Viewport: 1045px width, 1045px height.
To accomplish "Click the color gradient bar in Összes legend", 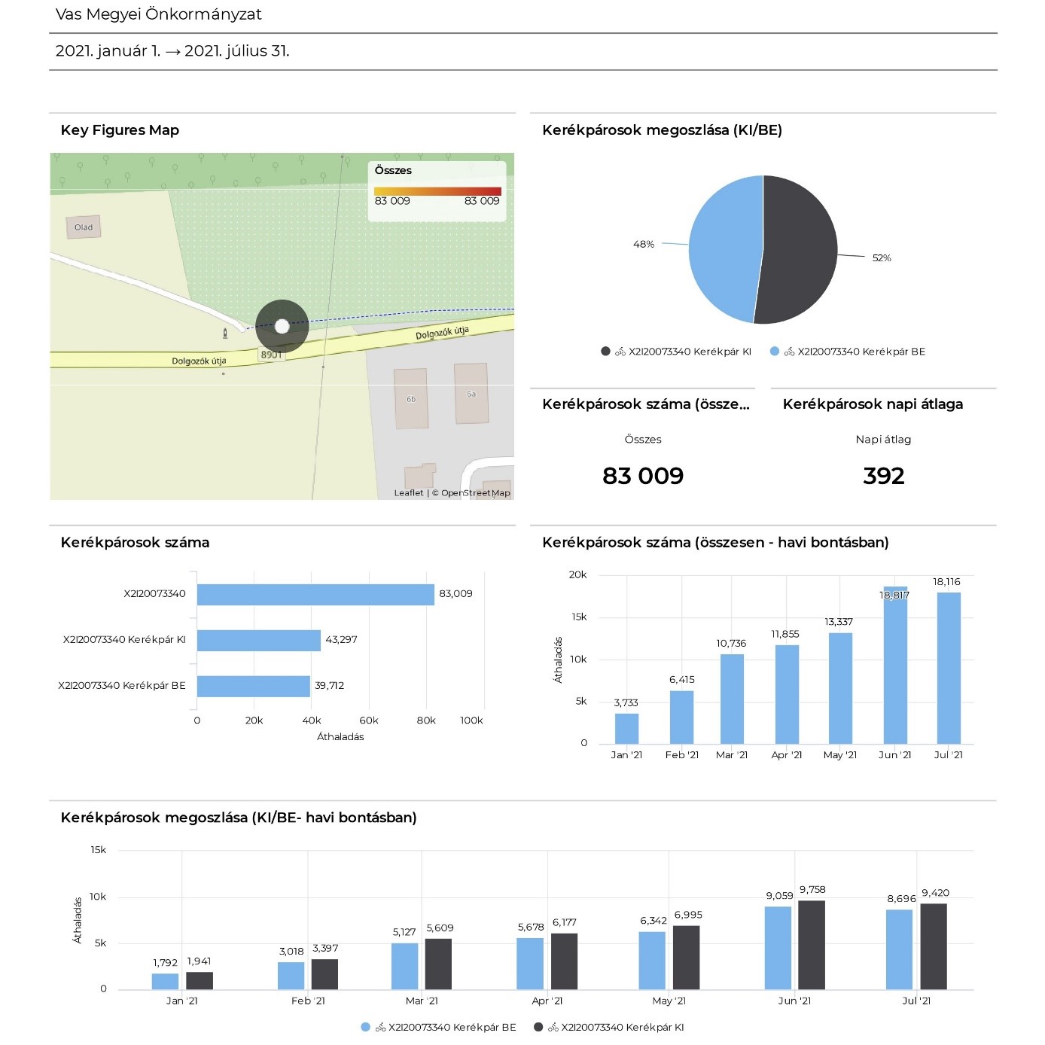I will click(437, 191).
